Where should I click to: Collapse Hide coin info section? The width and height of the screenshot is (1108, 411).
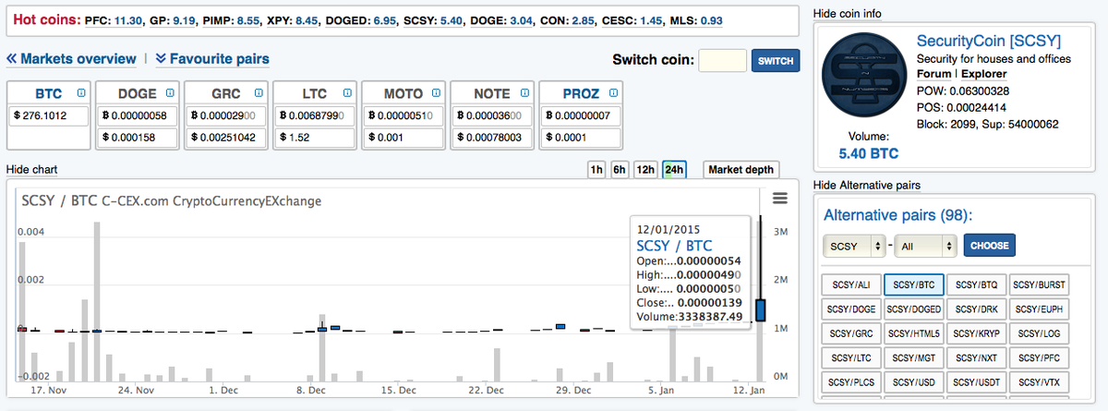point(847,14)
